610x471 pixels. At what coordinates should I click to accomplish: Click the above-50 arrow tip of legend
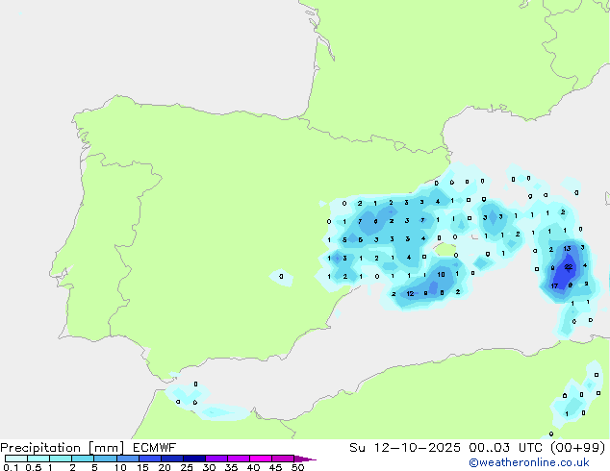click(x=305, y=459)
